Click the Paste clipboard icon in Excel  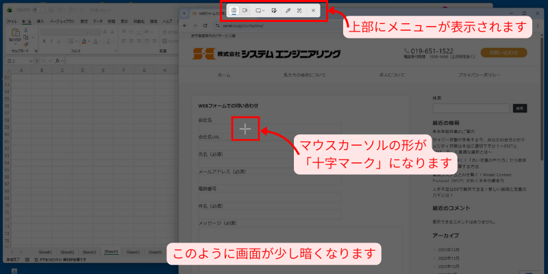coord(15,33)
